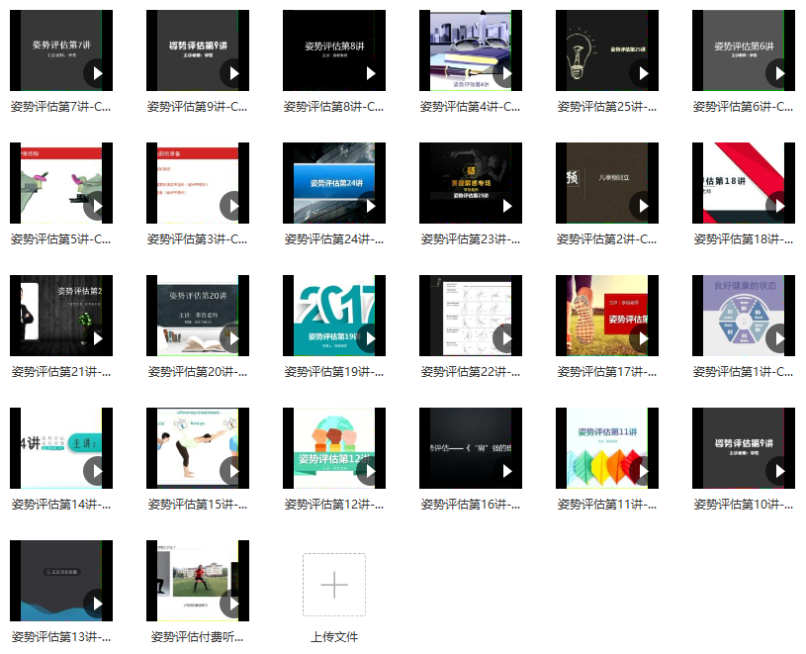Screen dimensions: 806x654
Task: Open the 姿势评估第5讲 video thumbnail
Action: coord(60,182)
